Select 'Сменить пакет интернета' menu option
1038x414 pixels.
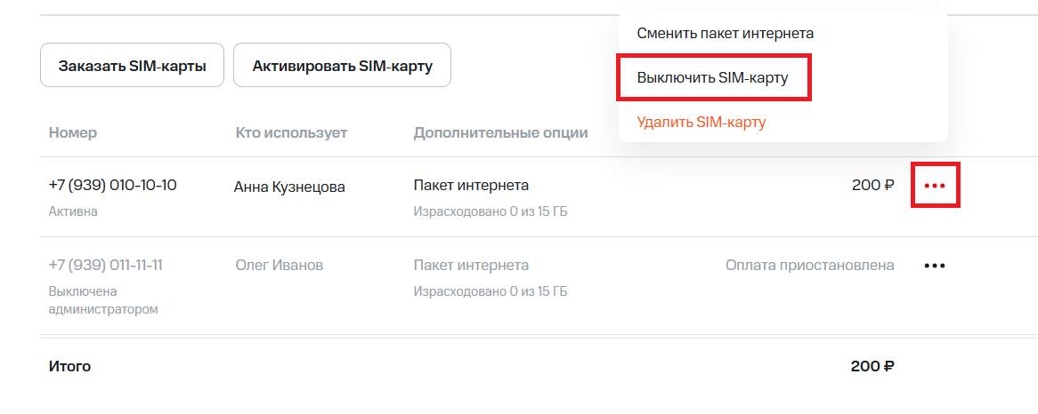[x=726, y=34]
